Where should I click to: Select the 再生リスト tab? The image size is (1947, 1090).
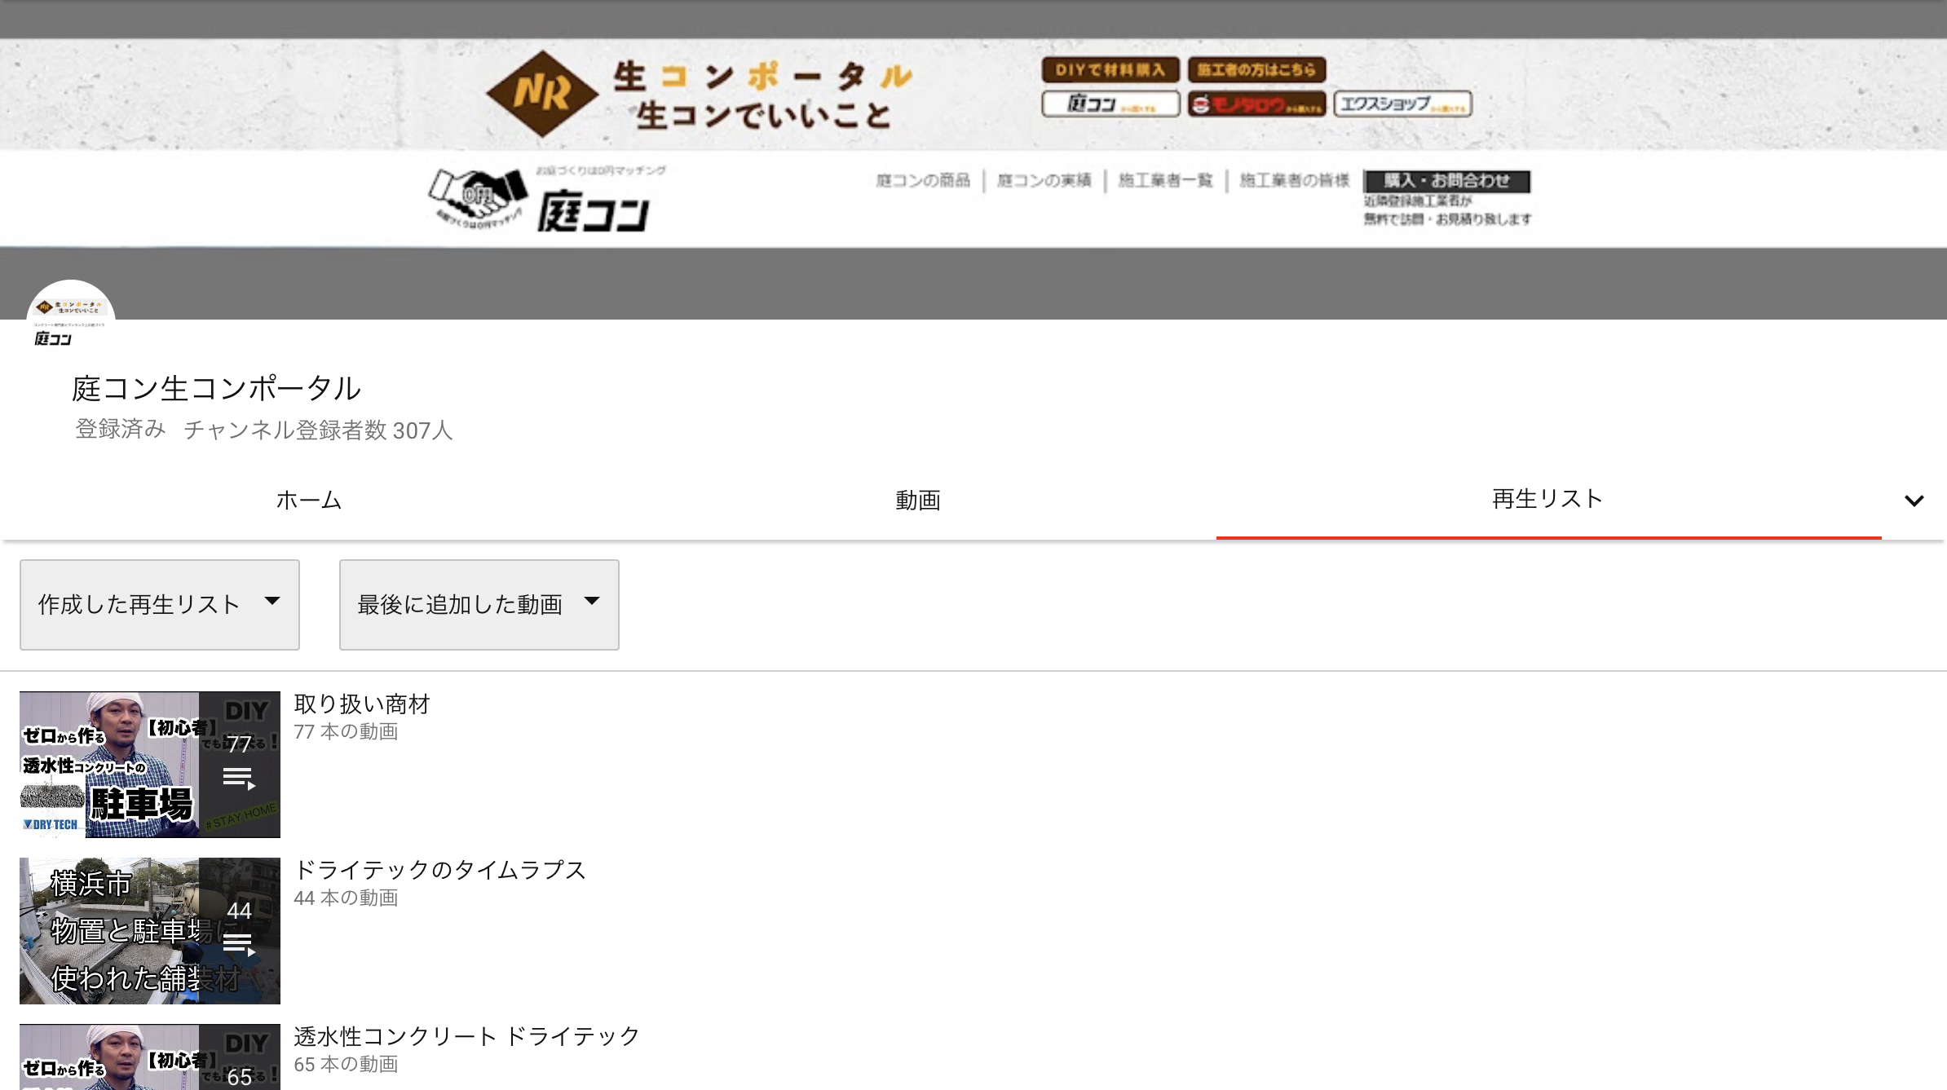coord(1547,498)
